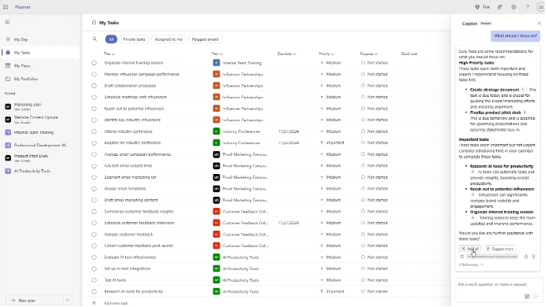Open the help question mark icon
This screenshot has width=547, height=307.
527,7
